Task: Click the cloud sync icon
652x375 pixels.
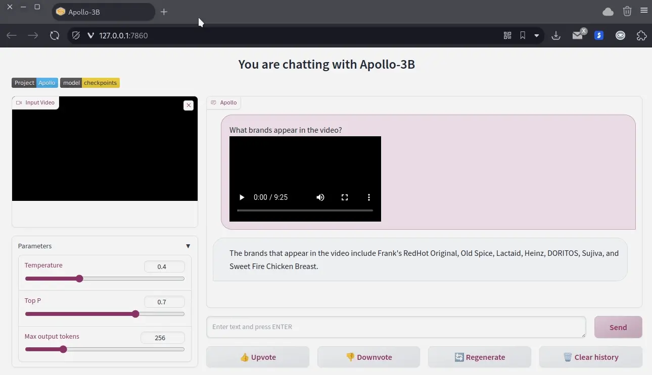Action: 608,12
